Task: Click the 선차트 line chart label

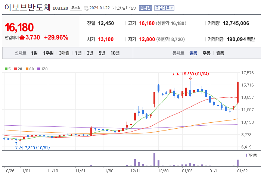Action: (x=20, y=53)
